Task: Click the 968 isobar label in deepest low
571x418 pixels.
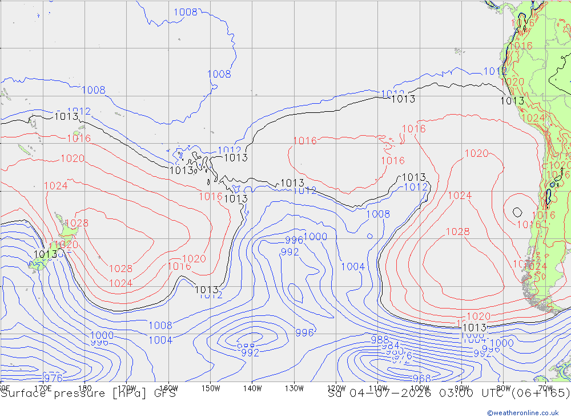Action: (x=422, y=379)
